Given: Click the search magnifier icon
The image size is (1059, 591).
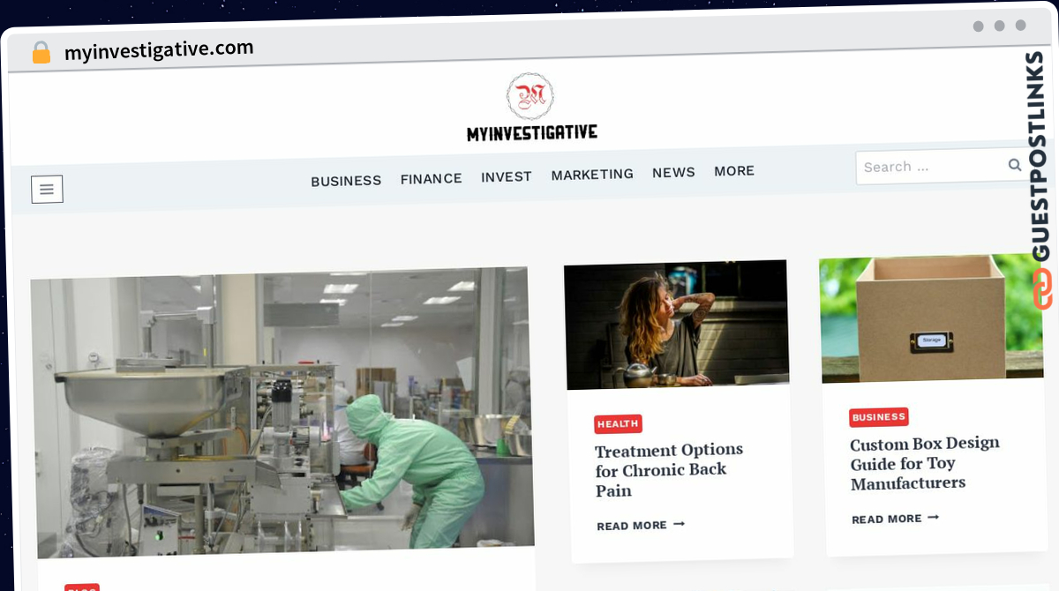Looking at the screenshot, I should point(1015,164).
